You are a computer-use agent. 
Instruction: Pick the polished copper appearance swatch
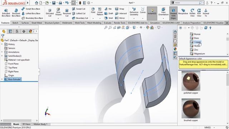pyautogui.click(x=191, y=81)
